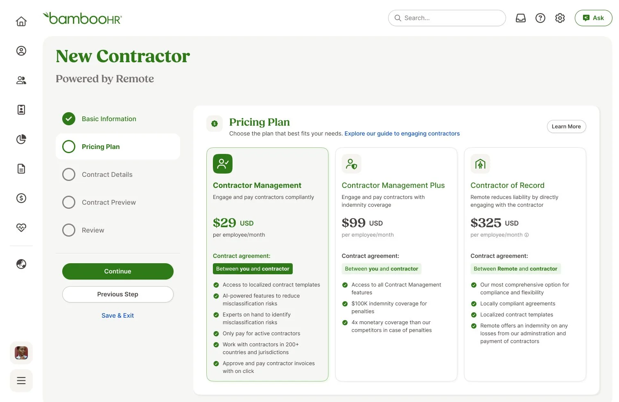Click '$100K indemnity coverage for penalties' text
619x402 pixels.
(x=389, y=307)
